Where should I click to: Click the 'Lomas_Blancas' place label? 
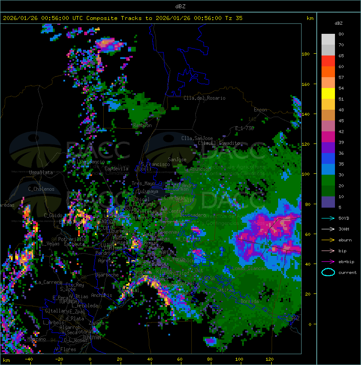[249, 268]
